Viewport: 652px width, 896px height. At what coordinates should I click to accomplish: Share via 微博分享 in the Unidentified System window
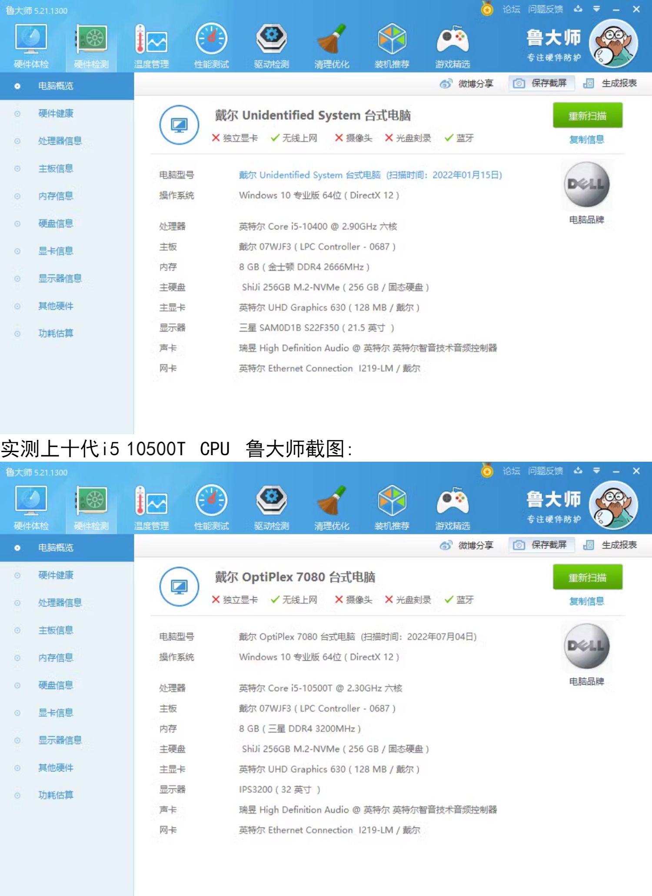[x=466, y=83]
